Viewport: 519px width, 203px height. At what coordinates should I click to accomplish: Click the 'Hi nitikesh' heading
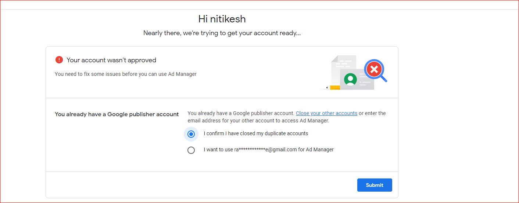pos(222,19)
